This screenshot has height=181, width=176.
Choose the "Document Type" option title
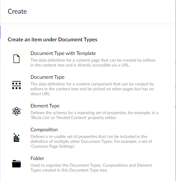coord(48,77)
